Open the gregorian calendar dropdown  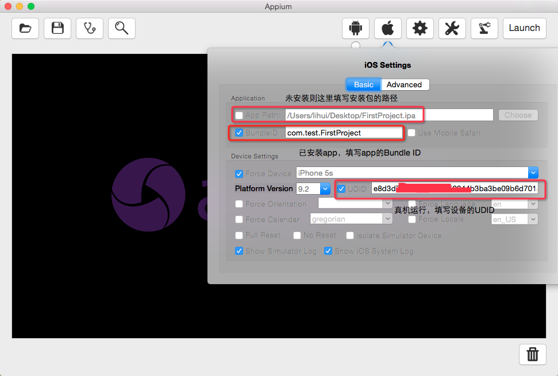pyautogui.click(x=387, y=219)
